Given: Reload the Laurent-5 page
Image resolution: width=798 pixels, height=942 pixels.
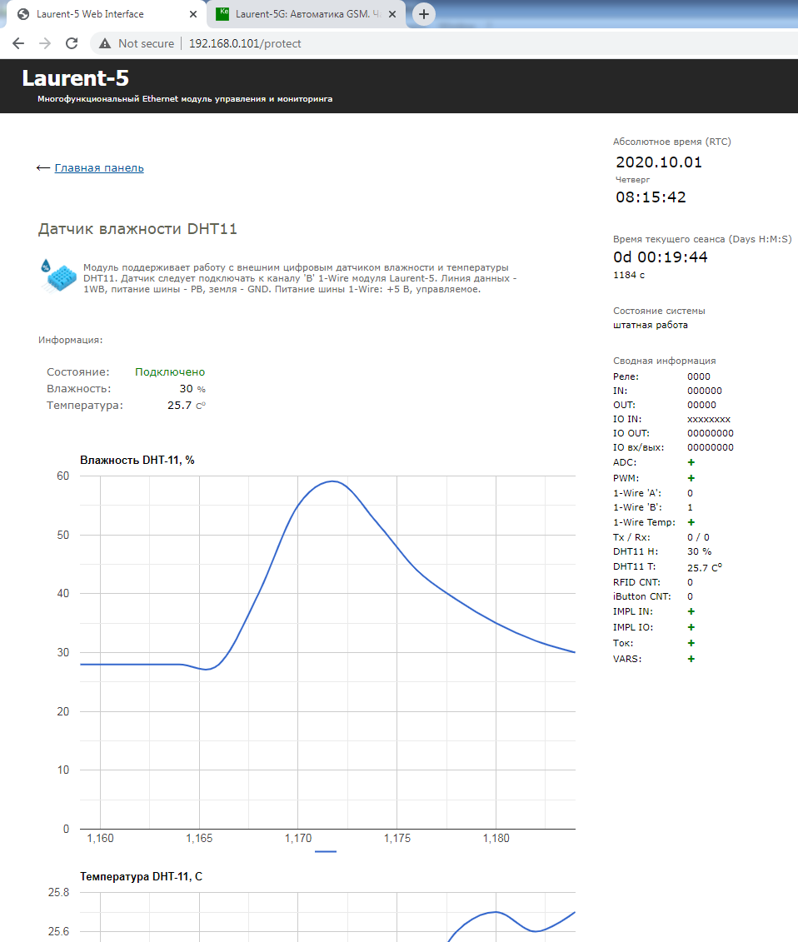Looking at the screenshot, I should tap(72, 43).
